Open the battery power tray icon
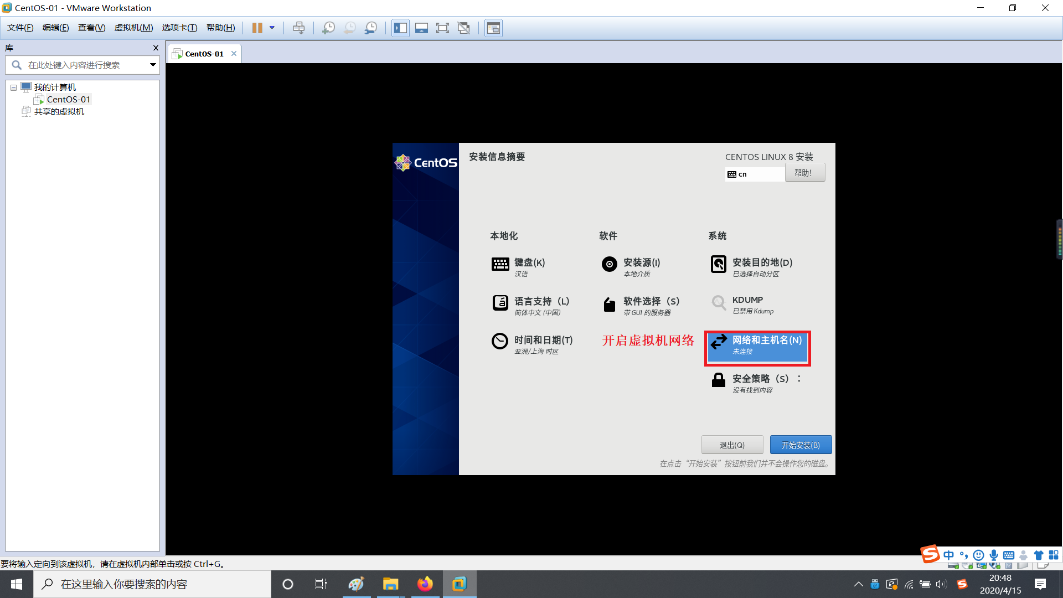This screenshot has width=1063, height=598. (x=925, y=584)
